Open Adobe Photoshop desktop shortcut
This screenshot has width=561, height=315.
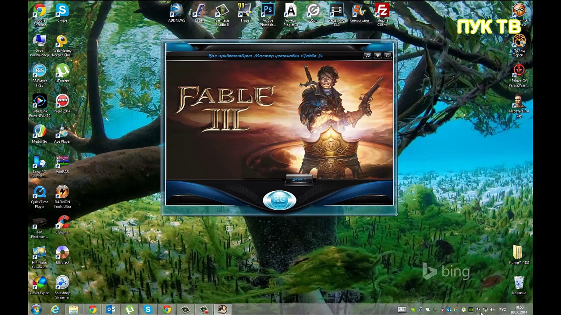(268, 15)
